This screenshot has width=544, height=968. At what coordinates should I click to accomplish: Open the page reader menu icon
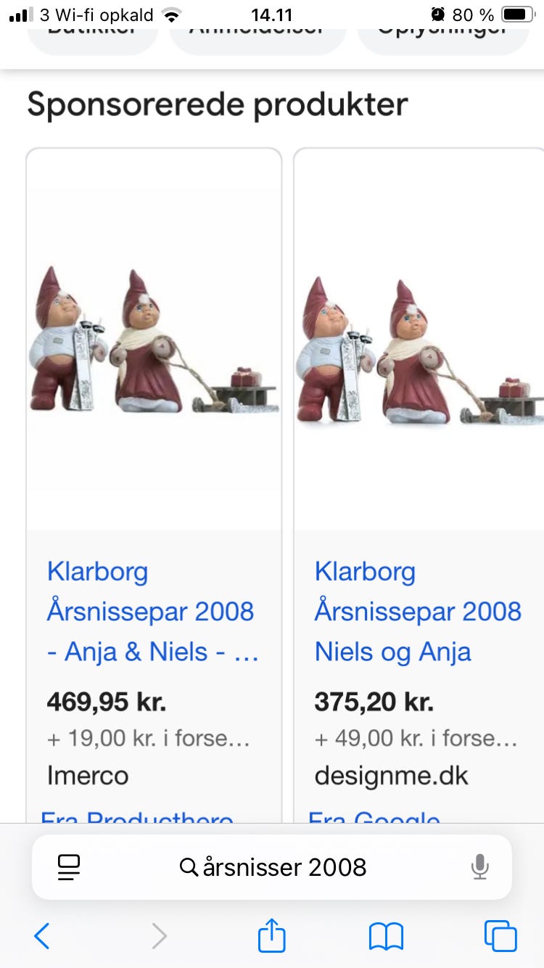coord(68,867)
